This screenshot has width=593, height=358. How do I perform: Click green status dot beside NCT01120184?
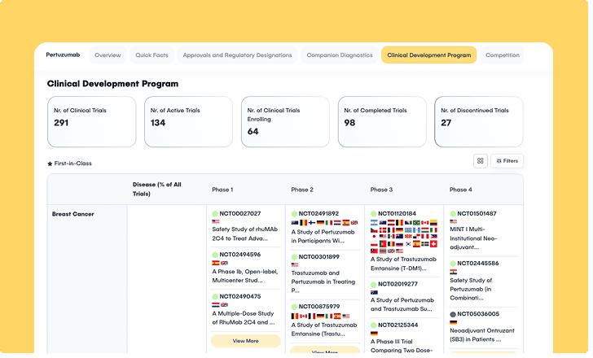pyautogui.click(x=374, y=214)
